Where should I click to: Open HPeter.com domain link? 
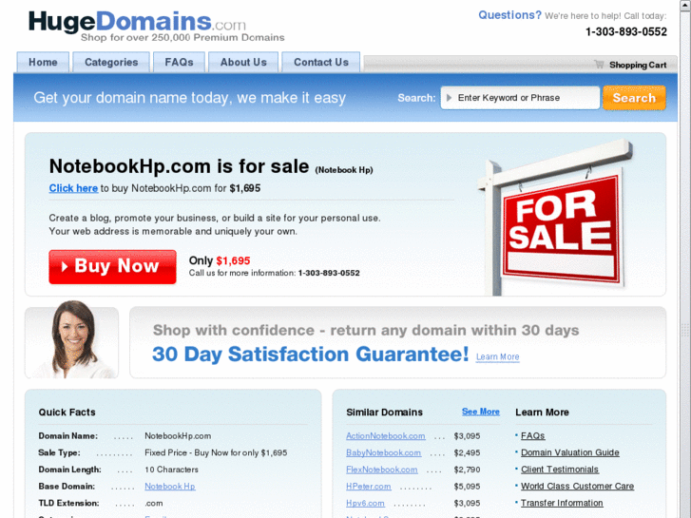(x=369, y=487)
